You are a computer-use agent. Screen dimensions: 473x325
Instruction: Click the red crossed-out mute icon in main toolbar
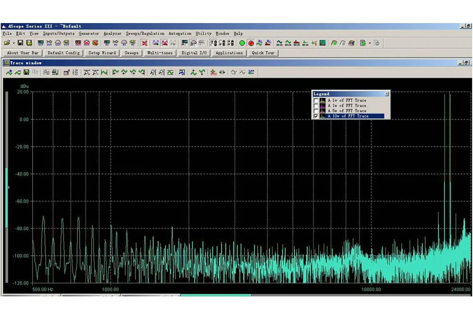tap(144, 43)
